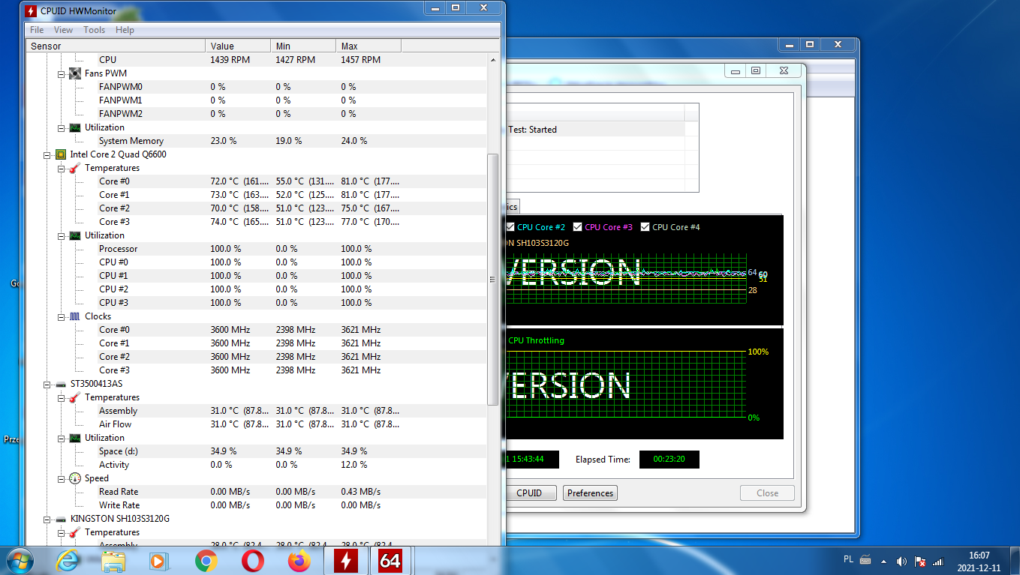1020x575 pixels.
Task: Open Windows Media Player from the taskbar
Action: click(158, 561)
